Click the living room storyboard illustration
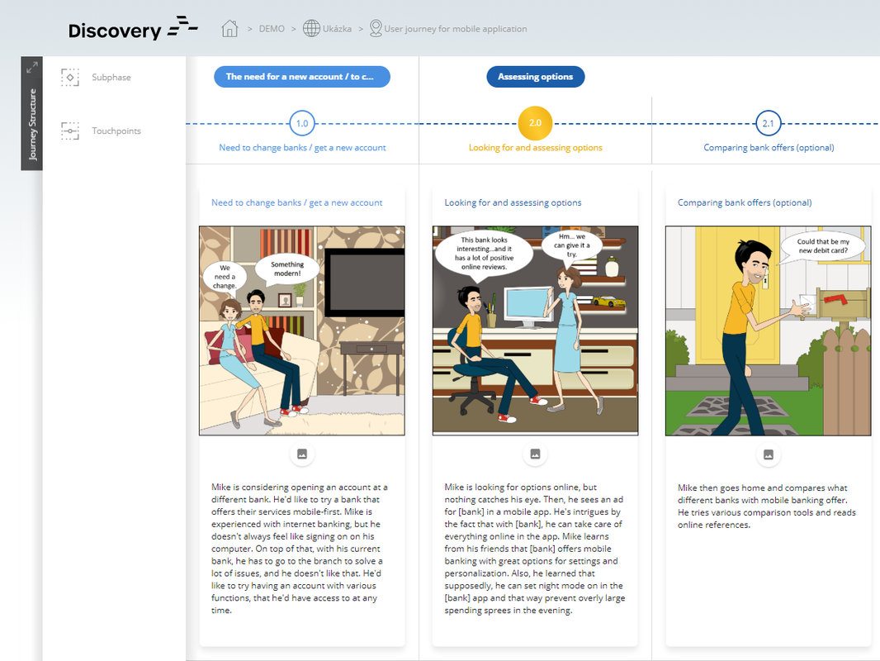This screenshot has height=661, width=880. point(301,329)
